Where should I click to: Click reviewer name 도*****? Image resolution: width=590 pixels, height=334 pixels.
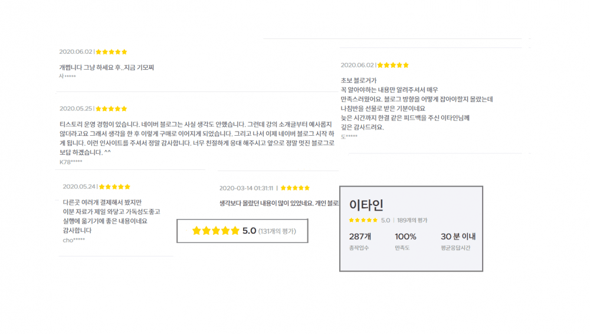[x=349, y=137]
